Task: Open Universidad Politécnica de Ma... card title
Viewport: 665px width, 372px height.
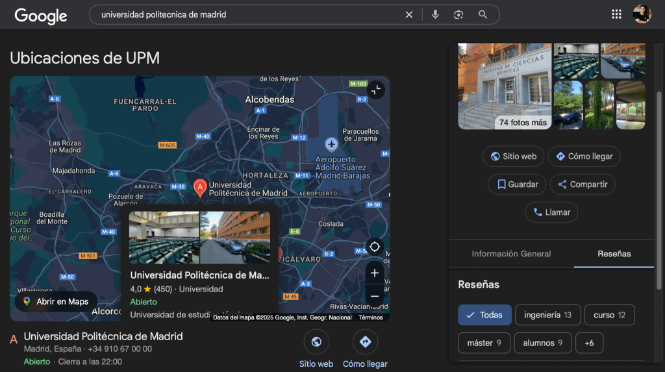Action: click(x=199, y=275)
